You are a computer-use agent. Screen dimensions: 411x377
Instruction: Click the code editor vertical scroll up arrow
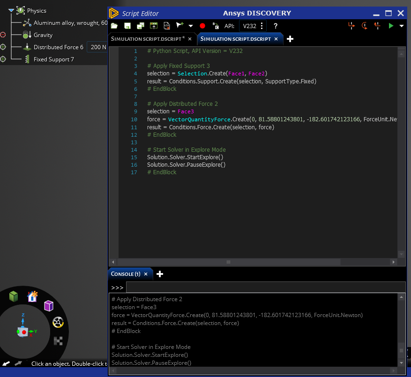401,54
